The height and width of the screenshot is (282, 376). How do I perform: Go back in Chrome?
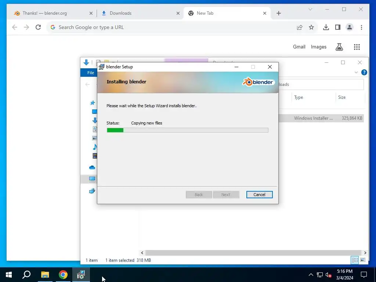[15, 27]
